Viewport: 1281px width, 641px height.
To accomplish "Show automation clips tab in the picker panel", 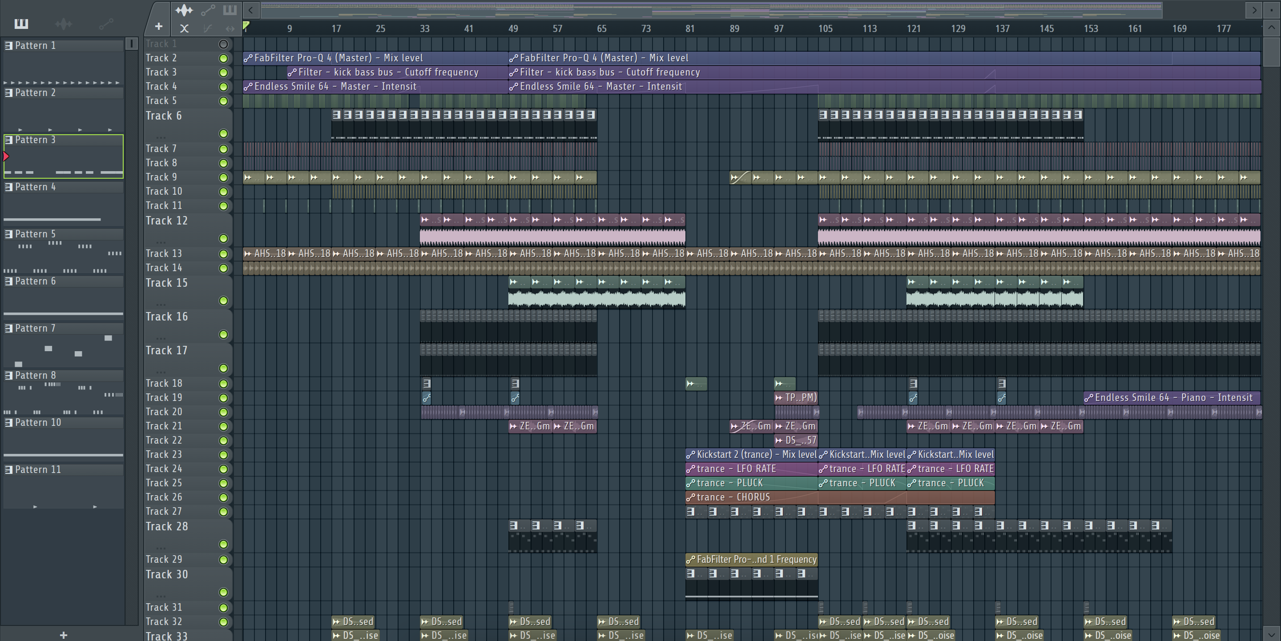I will [106, 24].
